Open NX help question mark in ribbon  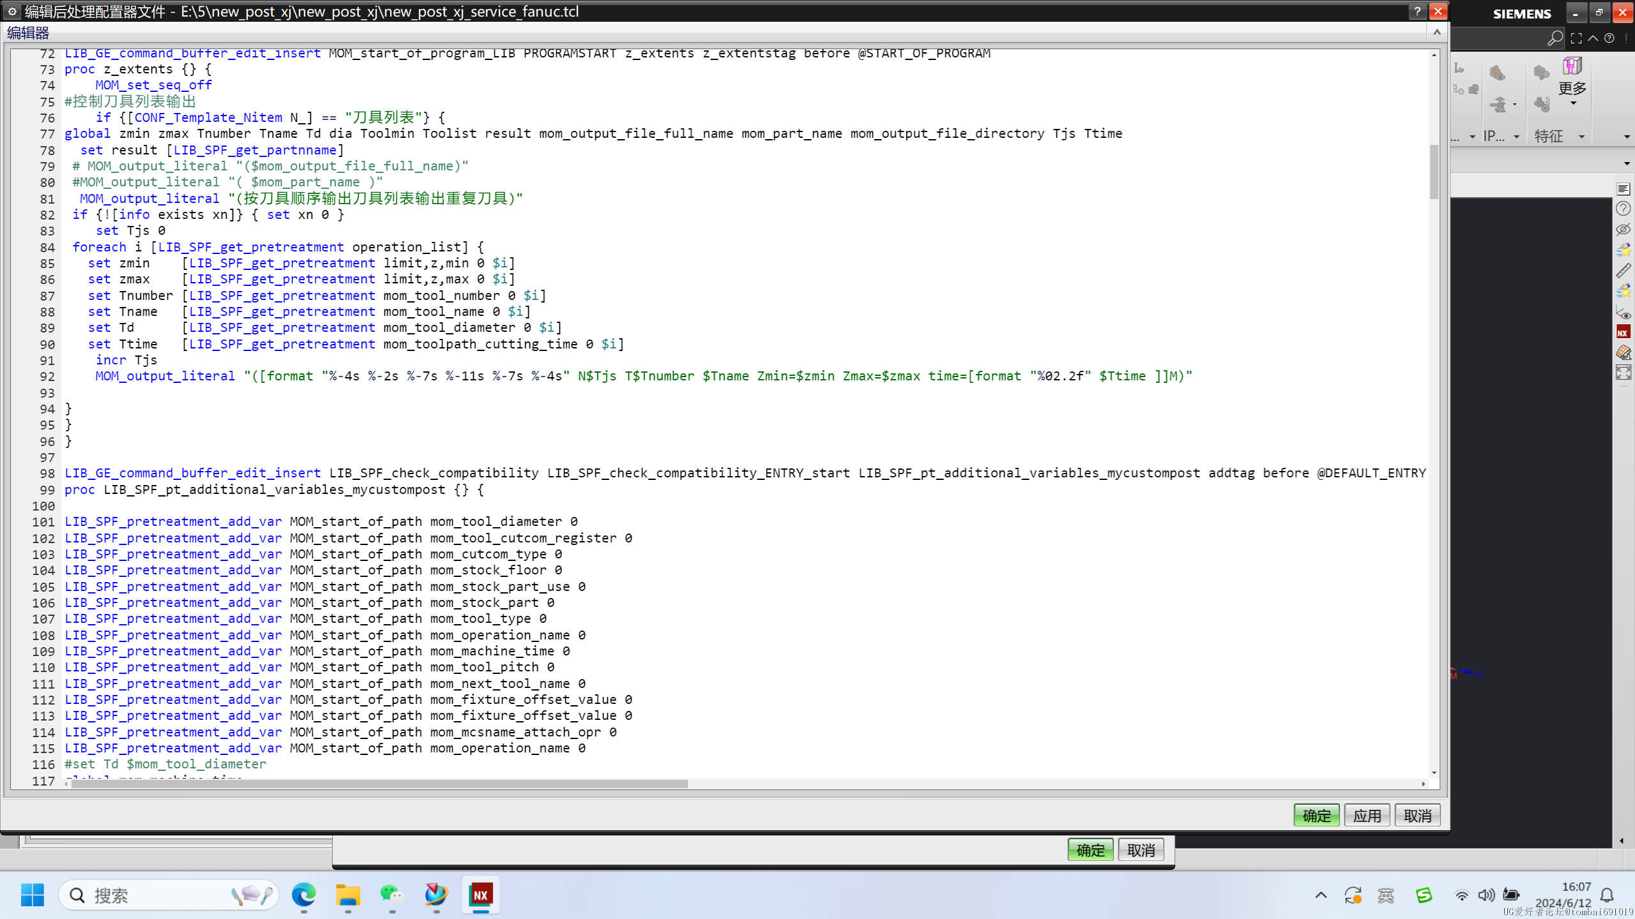point(1609,38)
